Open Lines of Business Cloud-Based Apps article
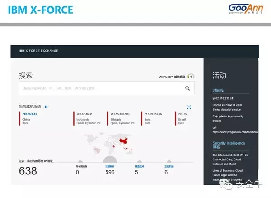Viewport: 271px width, 198px height. (x=228, y=175)
